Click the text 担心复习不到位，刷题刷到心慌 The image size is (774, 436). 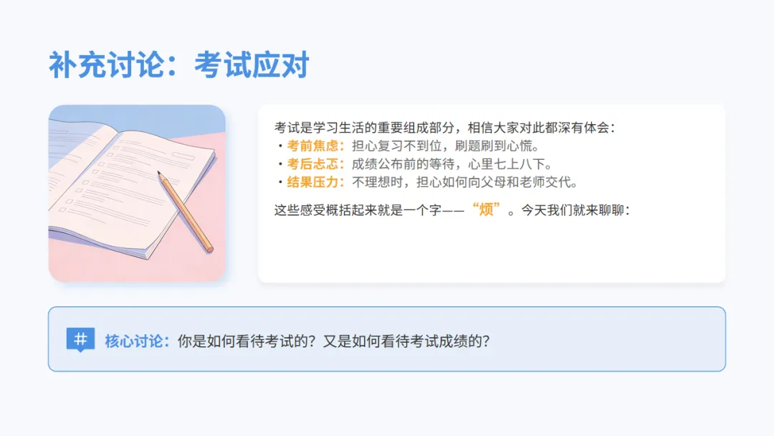coord(442,146)
